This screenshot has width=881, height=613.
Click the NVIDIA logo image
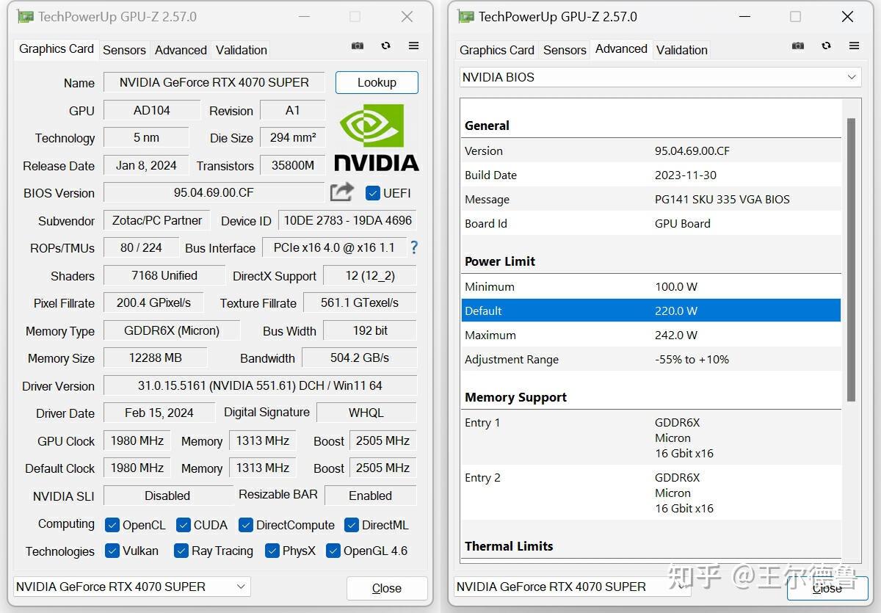[x=377, y=137]
